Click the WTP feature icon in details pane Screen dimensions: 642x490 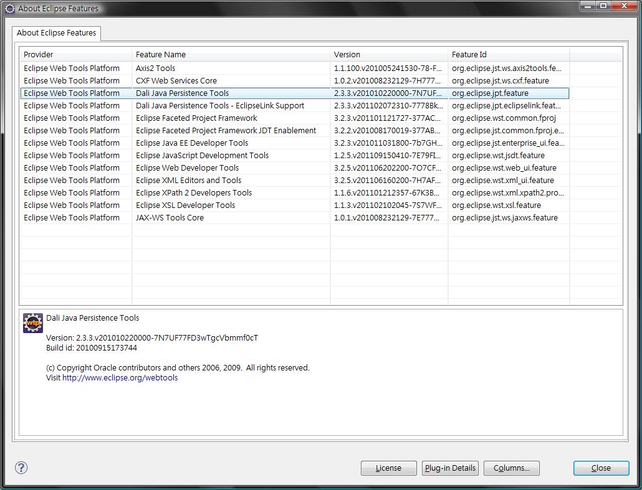(x=33, y=323)
